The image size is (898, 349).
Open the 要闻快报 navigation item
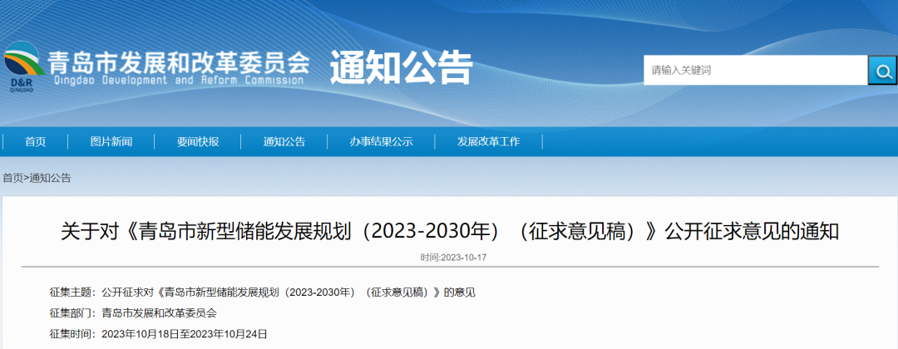coord(198,142)
